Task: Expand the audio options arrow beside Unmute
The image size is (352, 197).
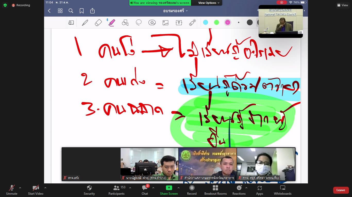Action: coord(20,188)
